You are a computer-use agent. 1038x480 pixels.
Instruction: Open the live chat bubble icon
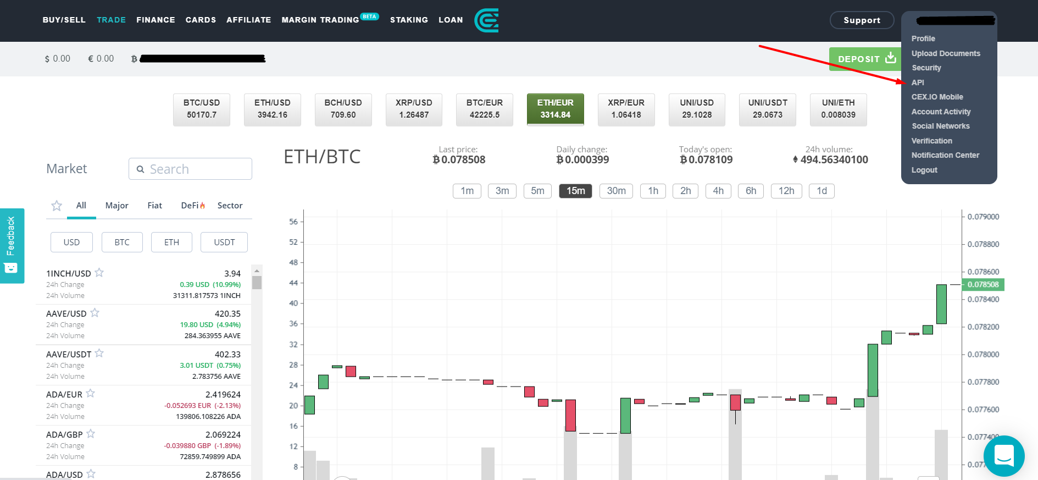[x=1004, y=456]
